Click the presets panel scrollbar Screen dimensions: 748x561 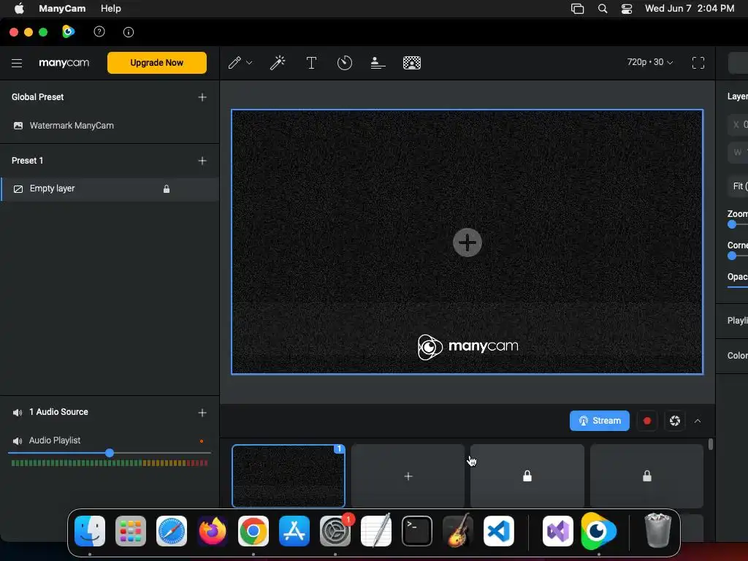click(710, 444)
